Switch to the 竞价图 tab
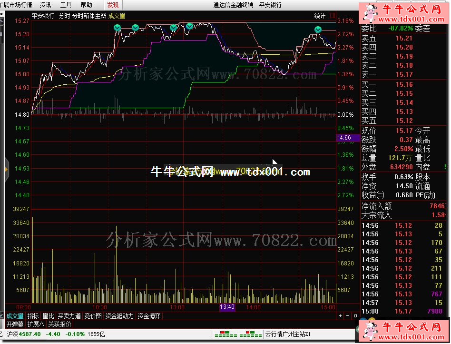 93,316
